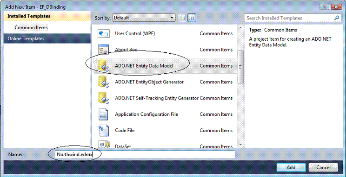
Task: Select ADO.NET Entity Data Model icon
Action: click(x=104, y=66)
